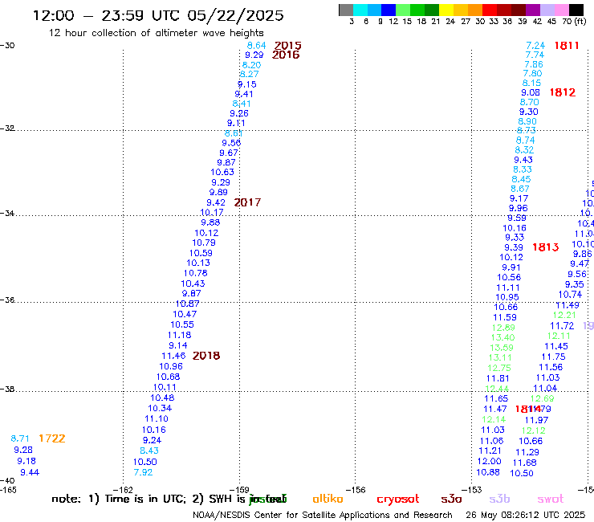Click wave height value '9.41'
The height and width of the screenshot is (522, 594).
click(243, 94)
